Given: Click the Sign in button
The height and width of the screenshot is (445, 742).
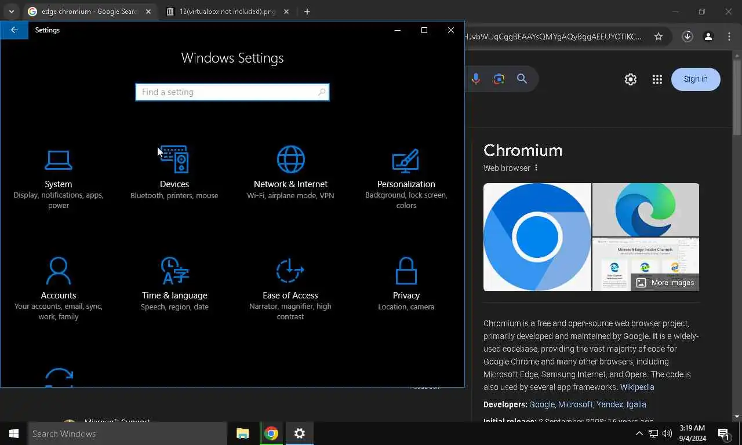Looking at the screenshot, I should pos(696,79).
